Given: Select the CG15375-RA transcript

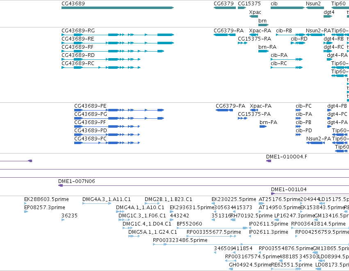Looking at the screenshot, I should coord(242,43).
